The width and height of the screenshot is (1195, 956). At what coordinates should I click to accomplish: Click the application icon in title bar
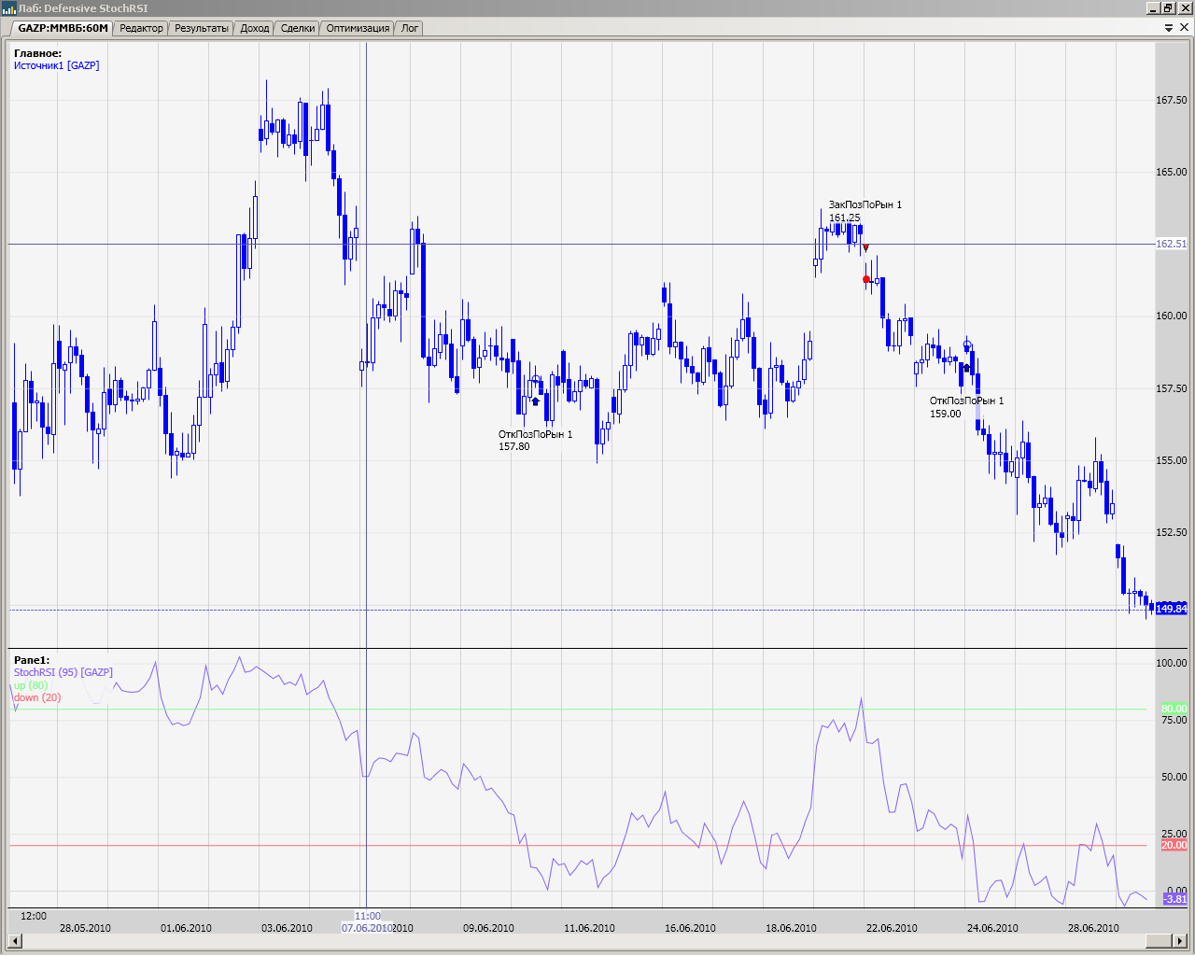(x=8, y=8)
